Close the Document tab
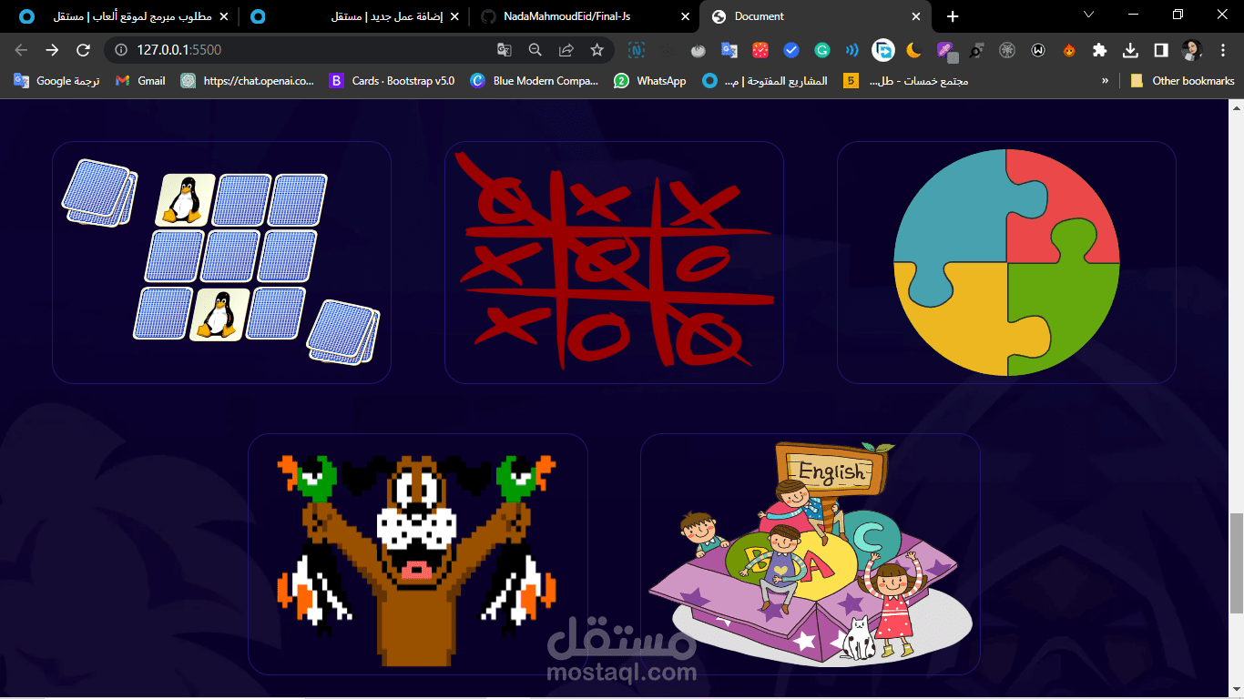 (x=915, y=16)
